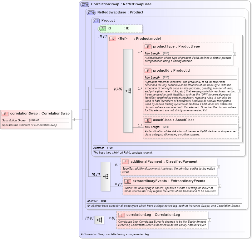Select 'correlationLeg : CorrelationLeg' label
The width and height of the screenshot is (252, 239).
tap(153, 215)
